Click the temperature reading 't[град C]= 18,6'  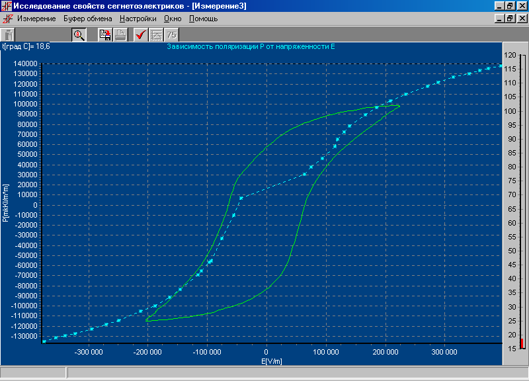click(x=26, y=46)
